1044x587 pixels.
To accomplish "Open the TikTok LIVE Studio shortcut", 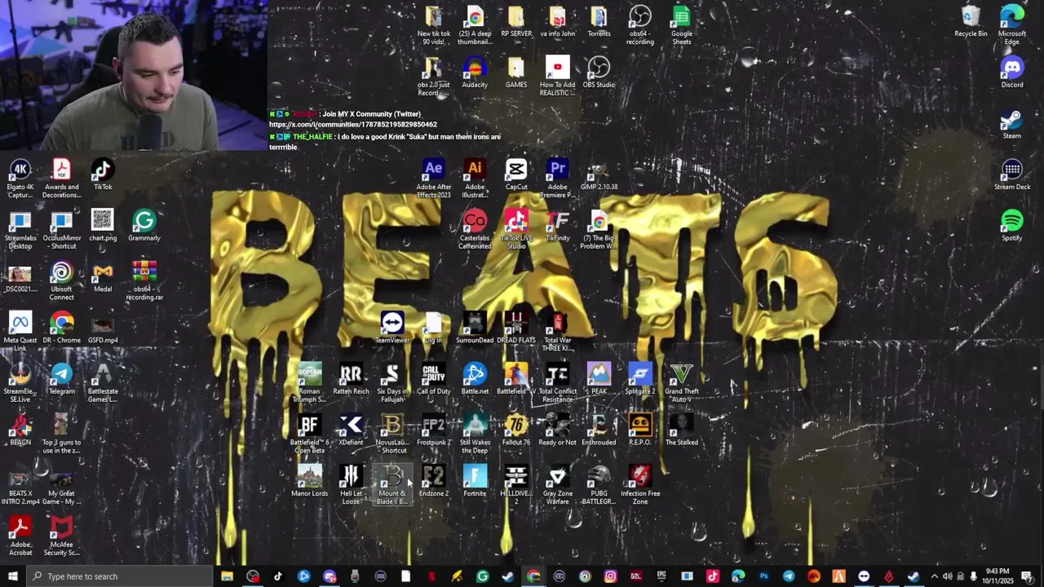I will tap(516, 229).
